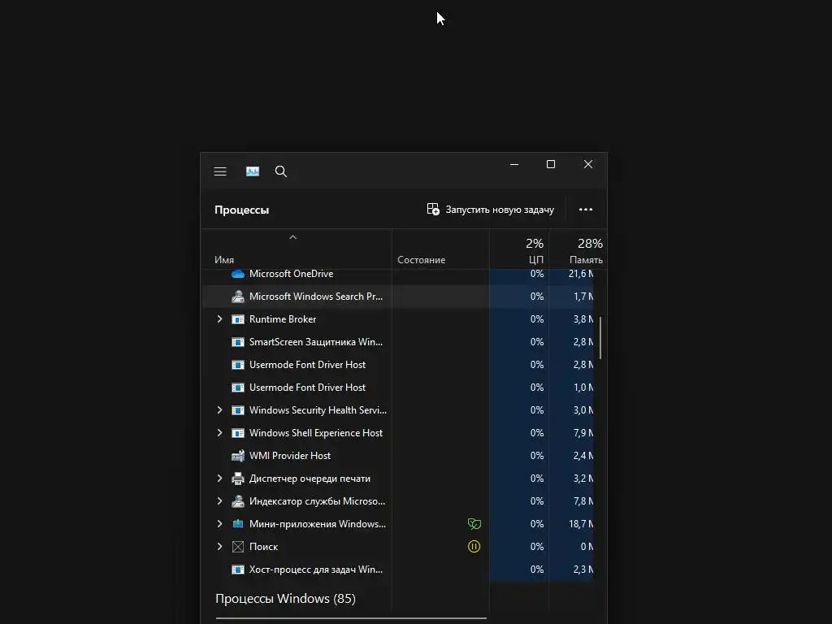
Task: Expand the Поиск process group
Action: (219, 547)
